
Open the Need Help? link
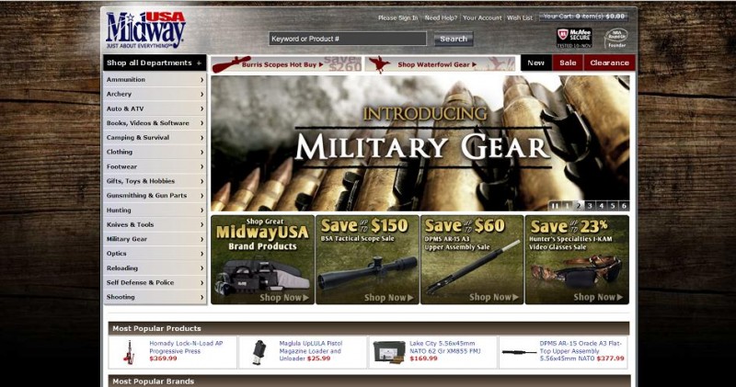pos(441,17)
